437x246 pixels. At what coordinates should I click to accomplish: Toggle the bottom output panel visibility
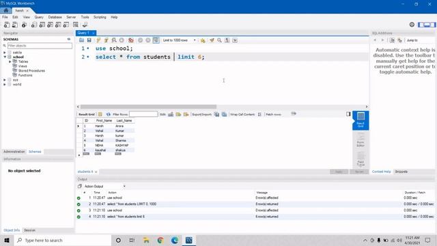427,25
